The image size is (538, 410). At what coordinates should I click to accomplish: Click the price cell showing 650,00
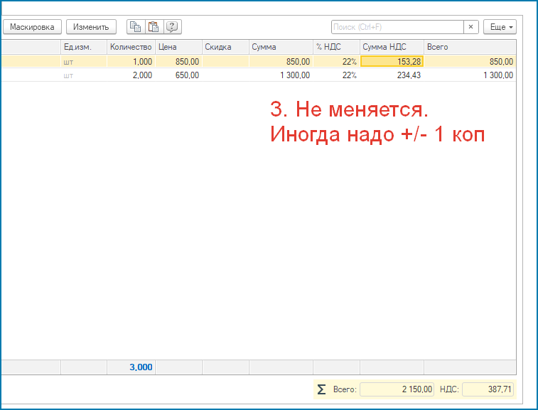[x=178, y=75]
